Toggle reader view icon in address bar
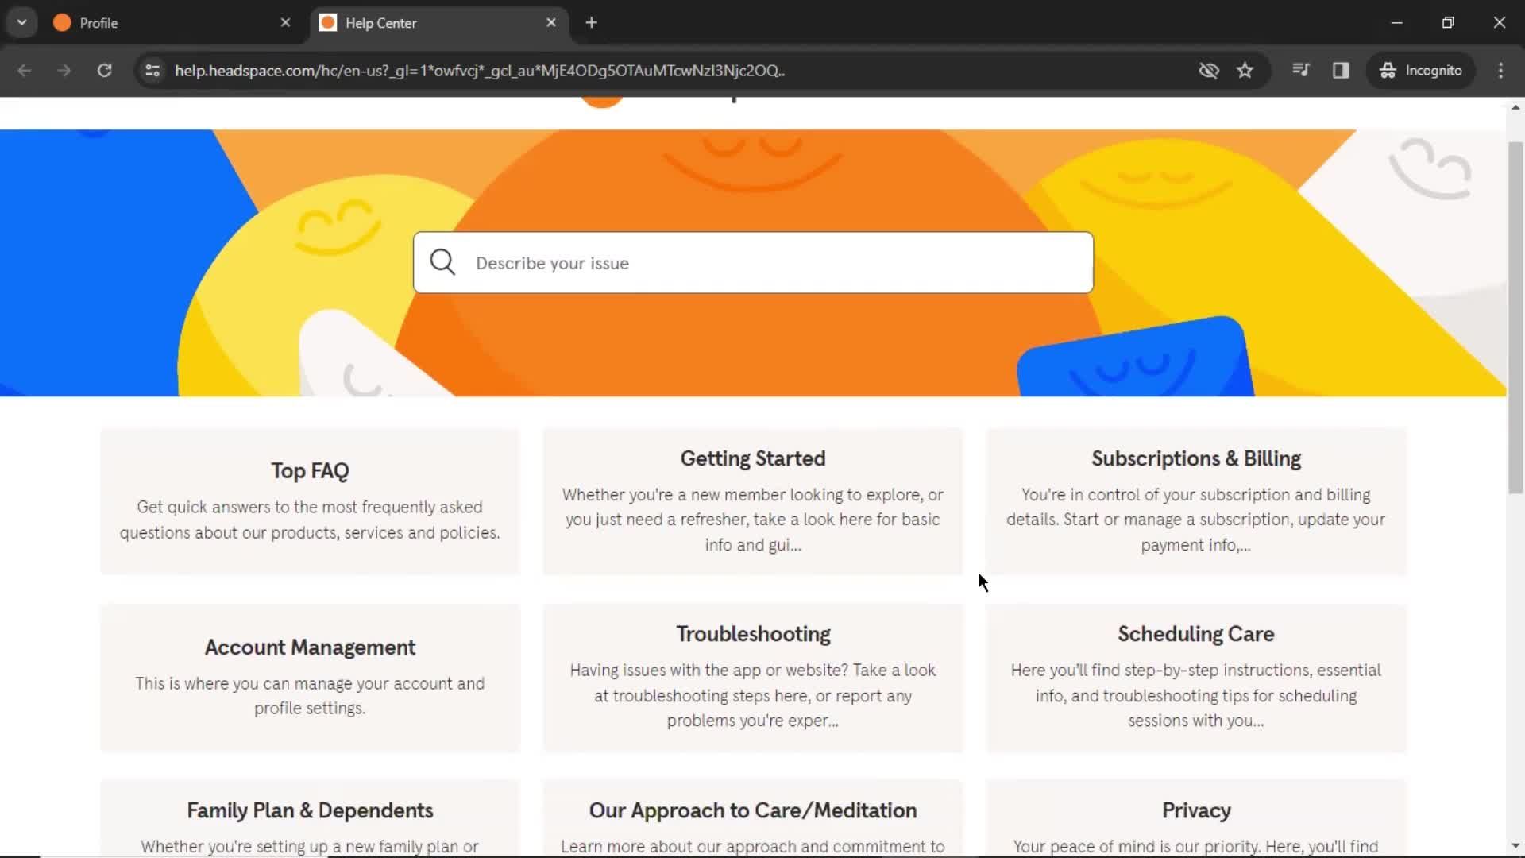Screen dimensions: 1525x858 click(x=1341, y=70)
